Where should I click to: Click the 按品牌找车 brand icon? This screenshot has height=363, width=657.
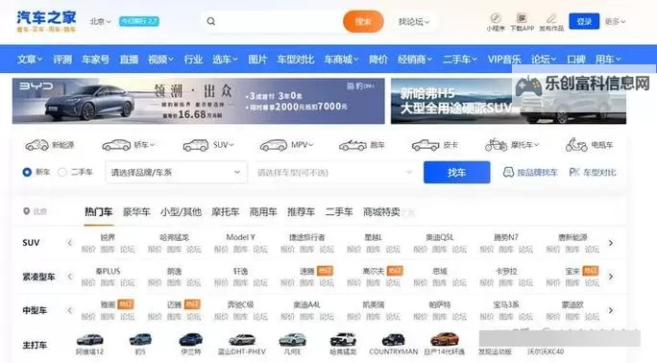[508, 172]
